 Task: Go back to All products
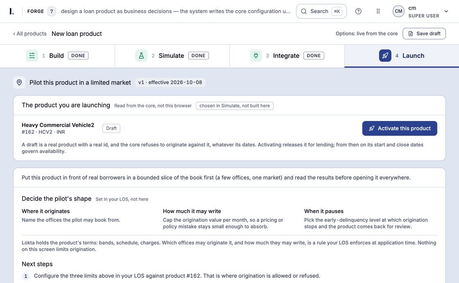pyautogui.click(x=30, y=34)
